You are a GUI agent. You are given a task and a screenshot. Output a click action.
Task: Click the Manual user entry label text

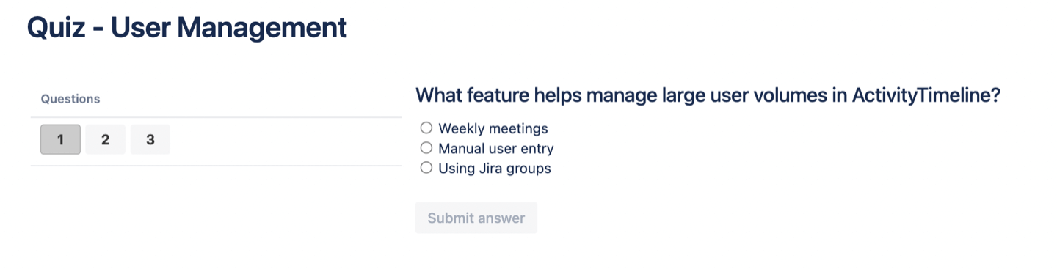point(496,148)
